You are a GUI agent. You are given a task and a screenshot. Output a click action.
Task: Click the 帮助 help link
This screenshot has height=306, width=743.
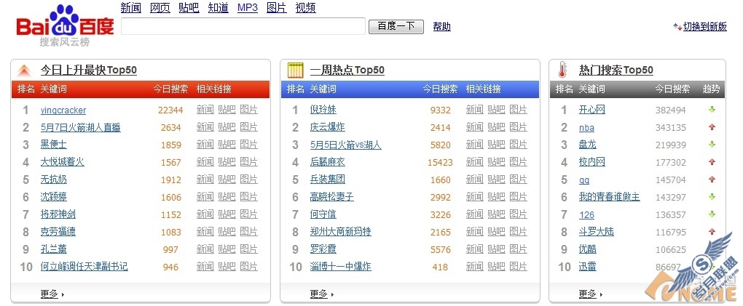441,27
